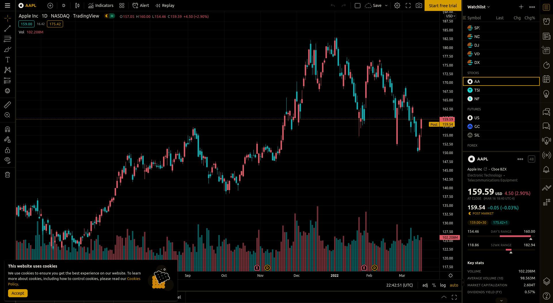
Task: Select the ruler measure tool
Action: point(7,105)
